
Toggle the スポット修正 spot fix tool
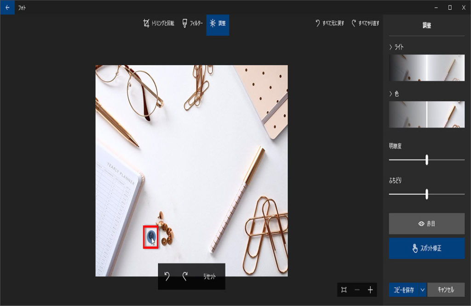tap(426, 249)
